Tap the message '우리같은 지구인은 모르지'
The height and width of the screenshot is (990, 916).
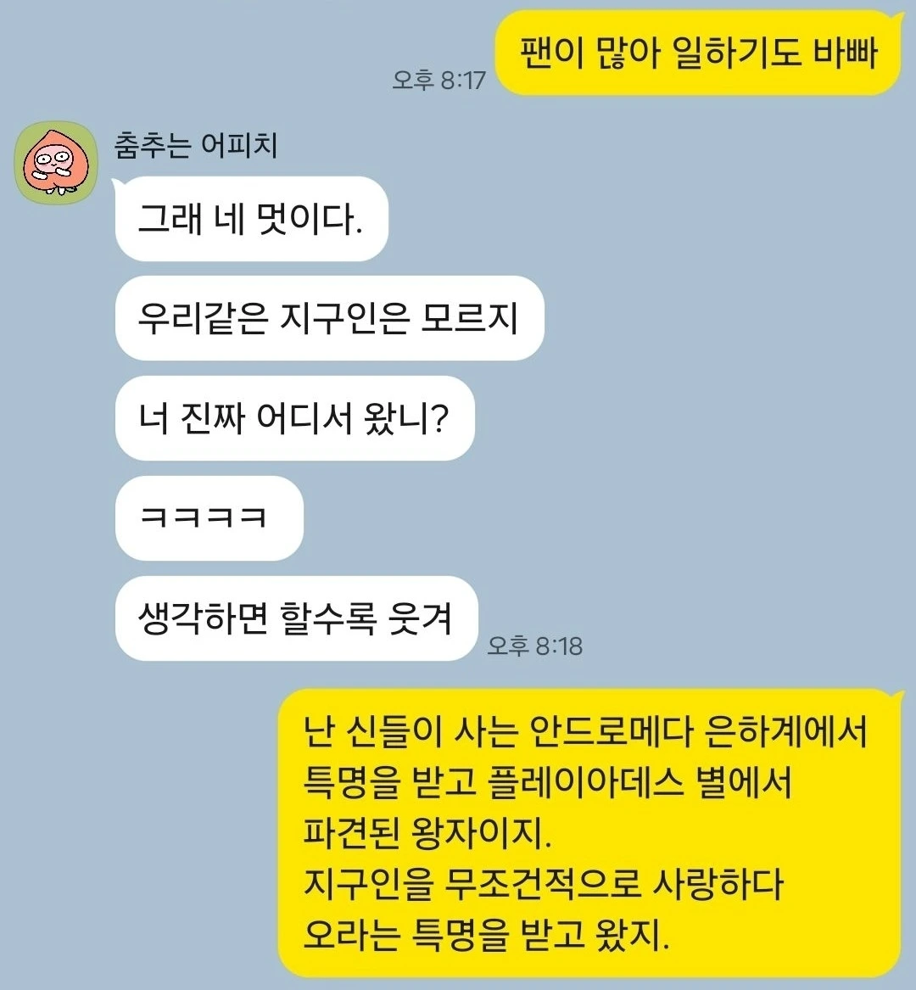329,317
